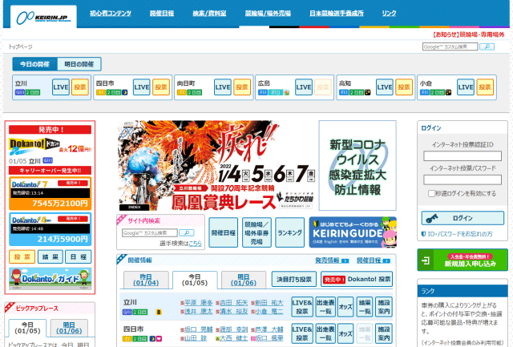Click LIVE&投票 for 四日市 row
Image resolution: width=513 pixels, height=347 pixels.
pyautogui.click(x=302, y=333)
